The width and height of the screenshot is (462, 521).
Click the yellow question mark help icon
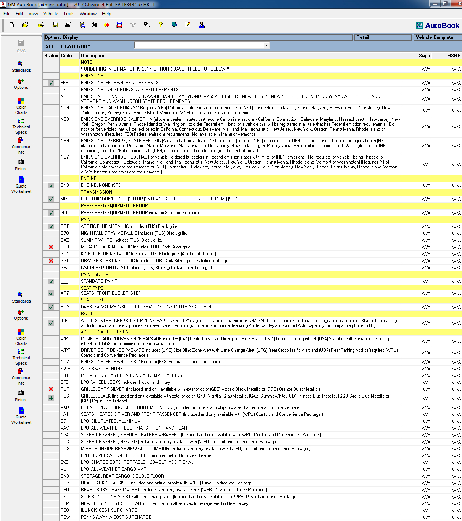[x=161, y=25]
